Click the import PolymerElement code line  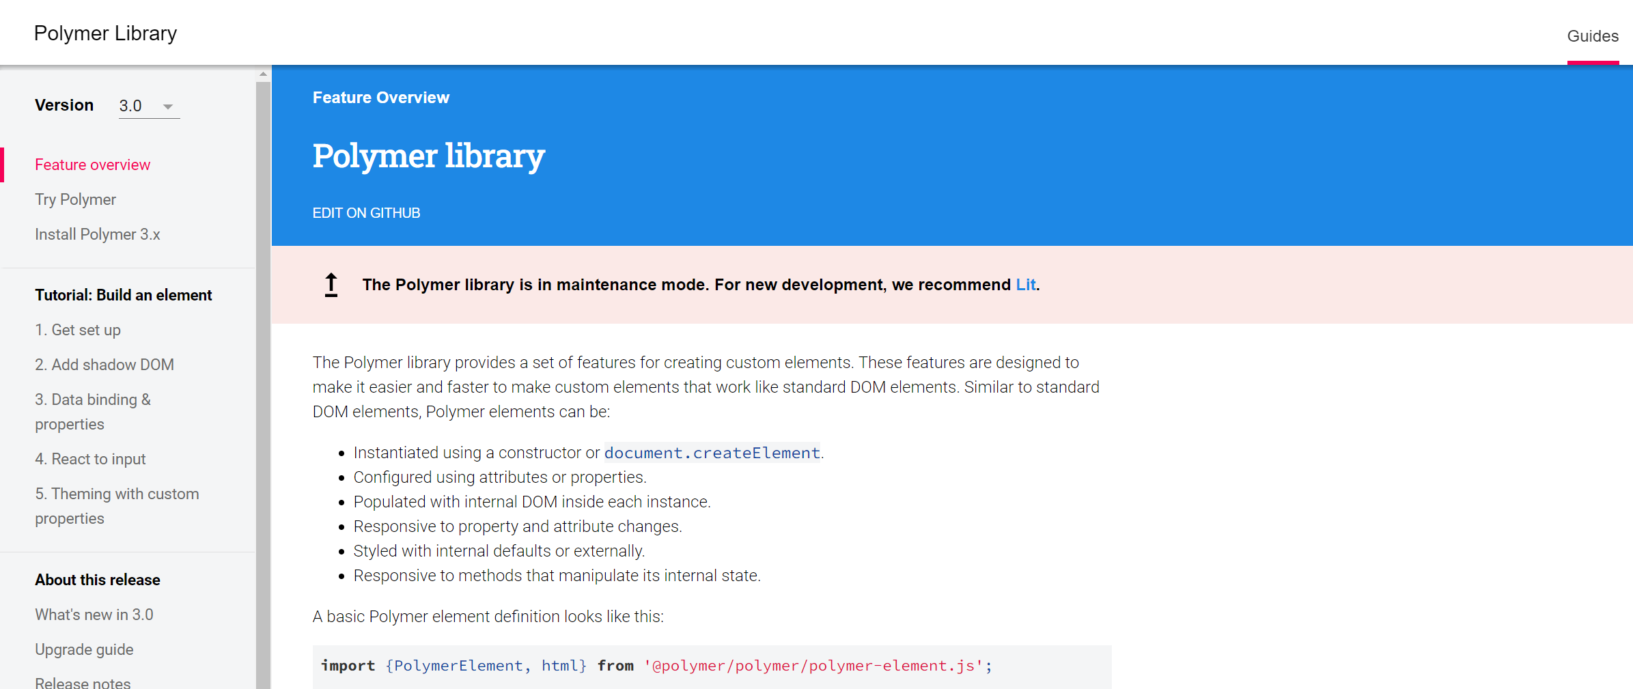(x=656, y=666)
